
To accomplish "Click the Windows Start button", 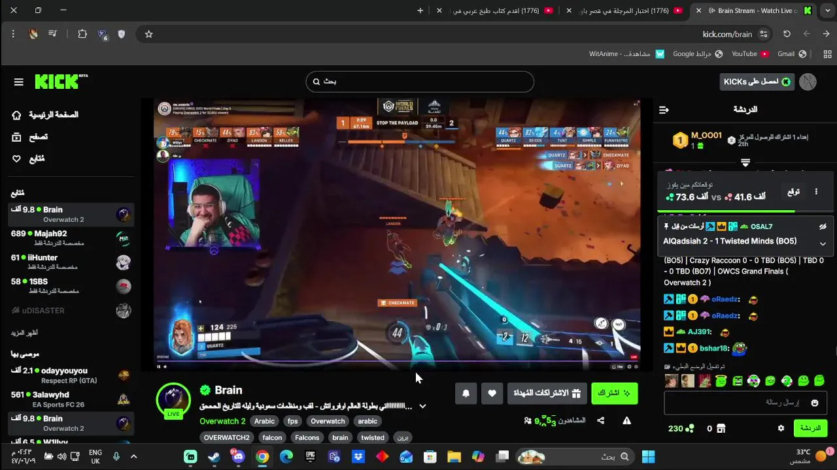I will point(648,456).
